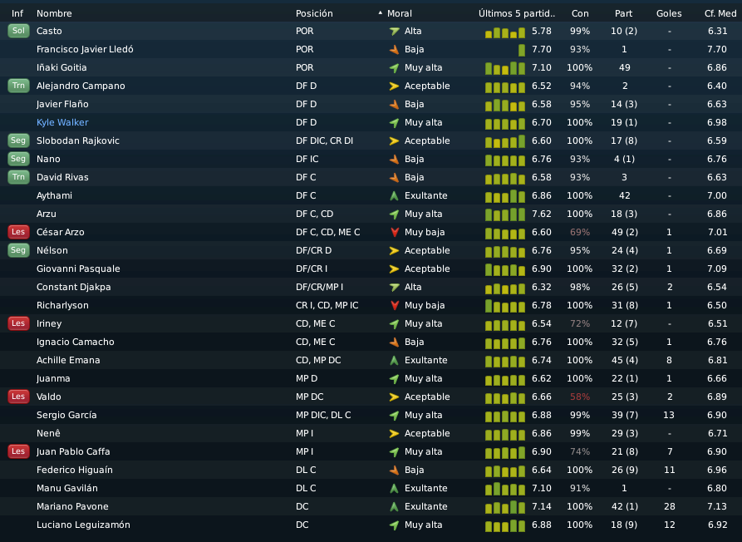The height and width of the screenshot is (542, 742).
Task: Click the Con column header
Action: coord(580,14)
